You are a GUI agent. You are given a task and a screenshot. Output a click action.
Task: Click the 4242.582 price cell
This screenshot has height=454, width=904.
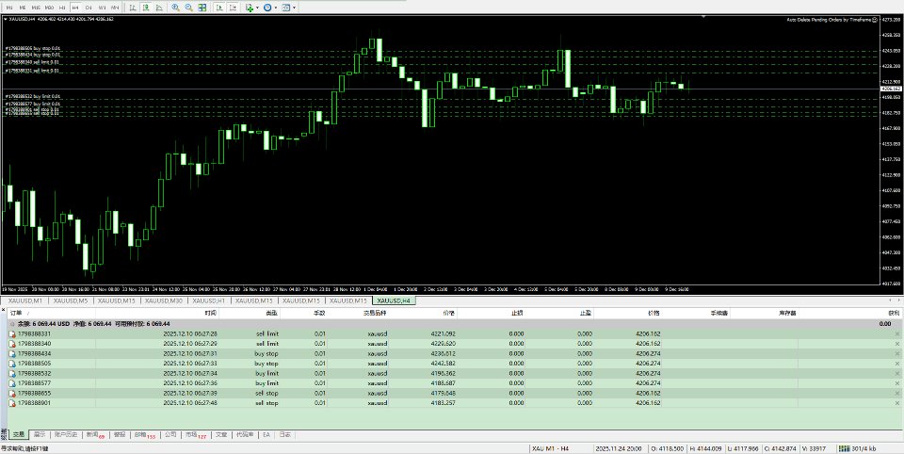click(443, 364)
